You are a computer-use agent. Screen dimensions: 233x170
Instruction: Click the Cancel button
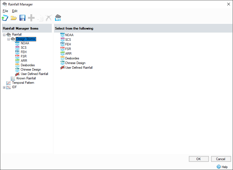221,159
